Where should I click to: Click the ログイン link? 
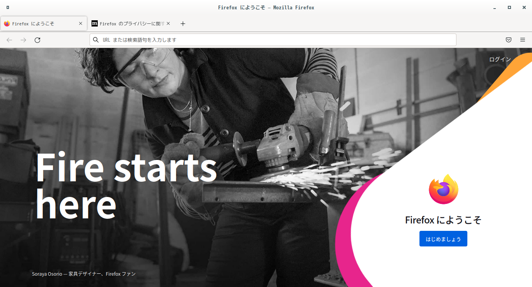point(500,59)
